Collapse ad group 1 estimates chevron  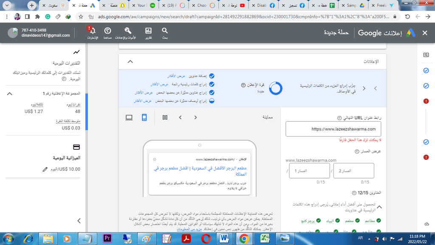click(x=10, y=94)
